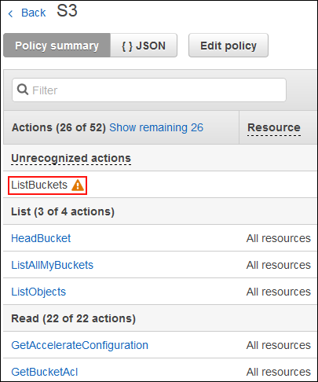
Task: Click the Unrecognized actions heading
Action: 71,158
